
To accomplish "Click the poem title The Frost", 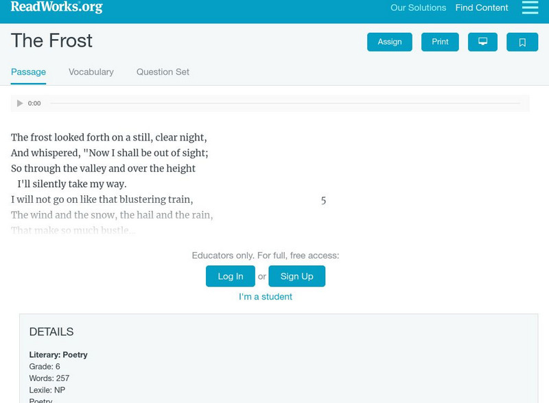I will tap(51, 41).
